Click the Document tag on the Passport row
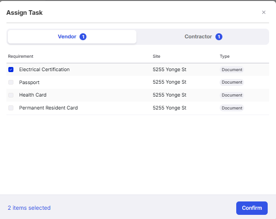This screenshot has height=219, width=276. tap(232, 82)
